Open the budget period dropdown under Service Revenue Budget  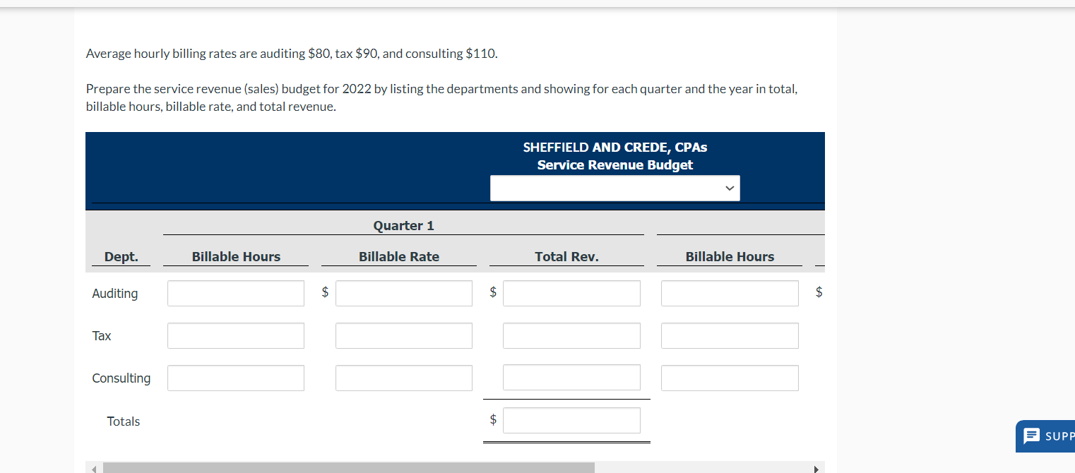pyautogui.click(x=614, y=188)
